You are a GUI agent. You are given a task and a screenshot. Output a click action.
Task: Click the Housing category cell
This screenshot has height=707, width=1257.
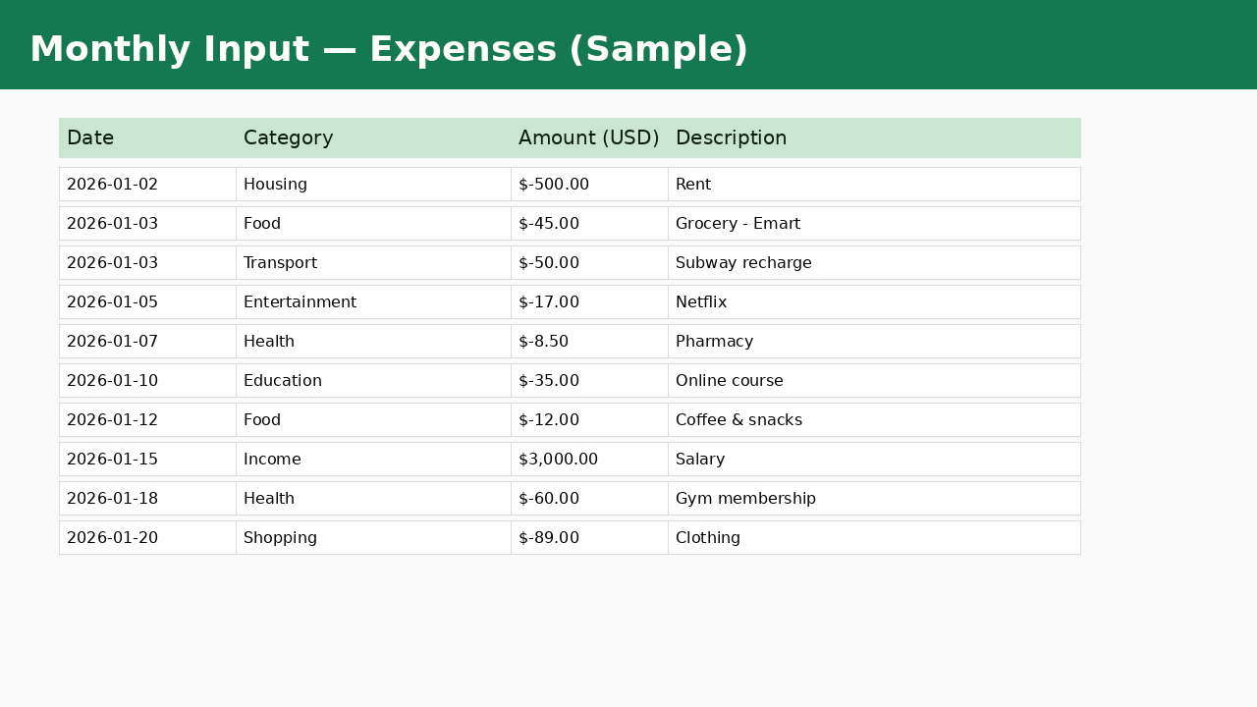(275, 185)
